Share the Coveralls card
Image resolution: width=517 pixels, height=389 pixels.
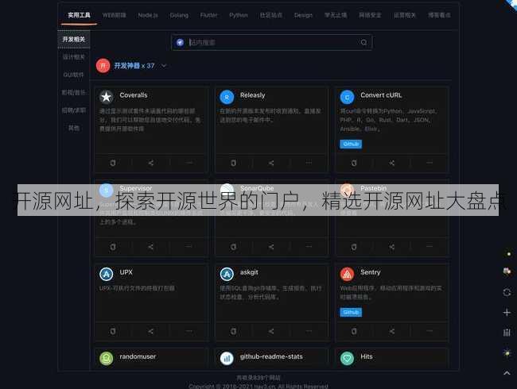[x=150, y=163]
